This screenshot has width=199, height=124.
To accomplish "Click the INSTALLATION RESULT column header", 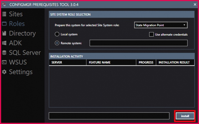I will [x=175, y=62].
